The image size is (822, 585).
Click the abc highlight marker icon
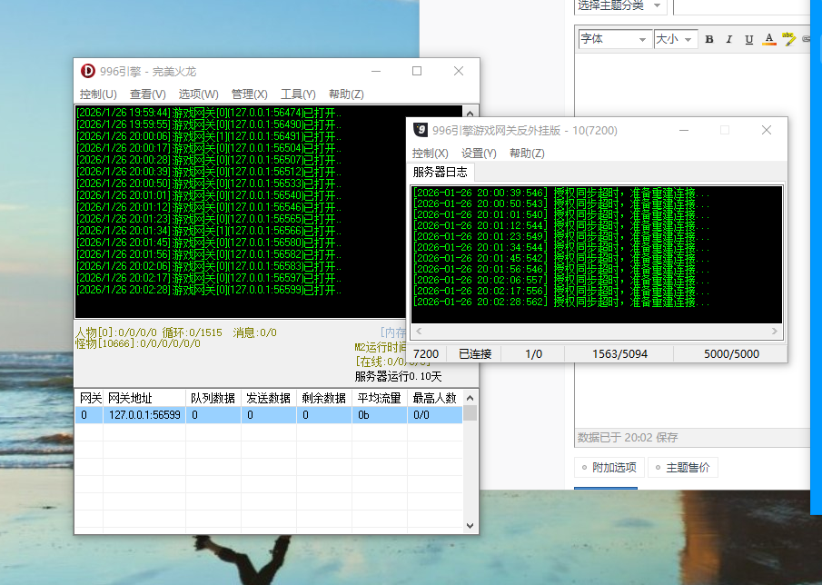(788, 38)
